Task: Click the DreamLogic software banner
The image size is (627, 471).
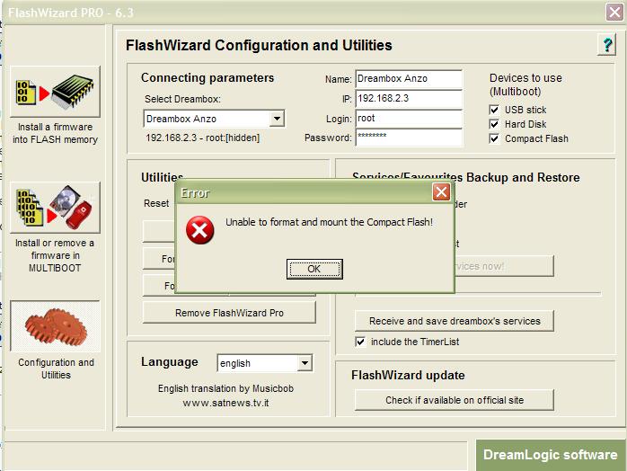Action: pos(551,455)
